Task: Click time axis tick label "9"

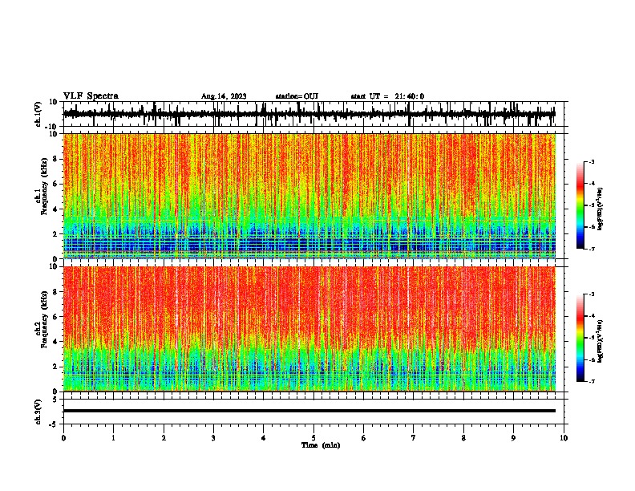Action: (x=513, y=438)
